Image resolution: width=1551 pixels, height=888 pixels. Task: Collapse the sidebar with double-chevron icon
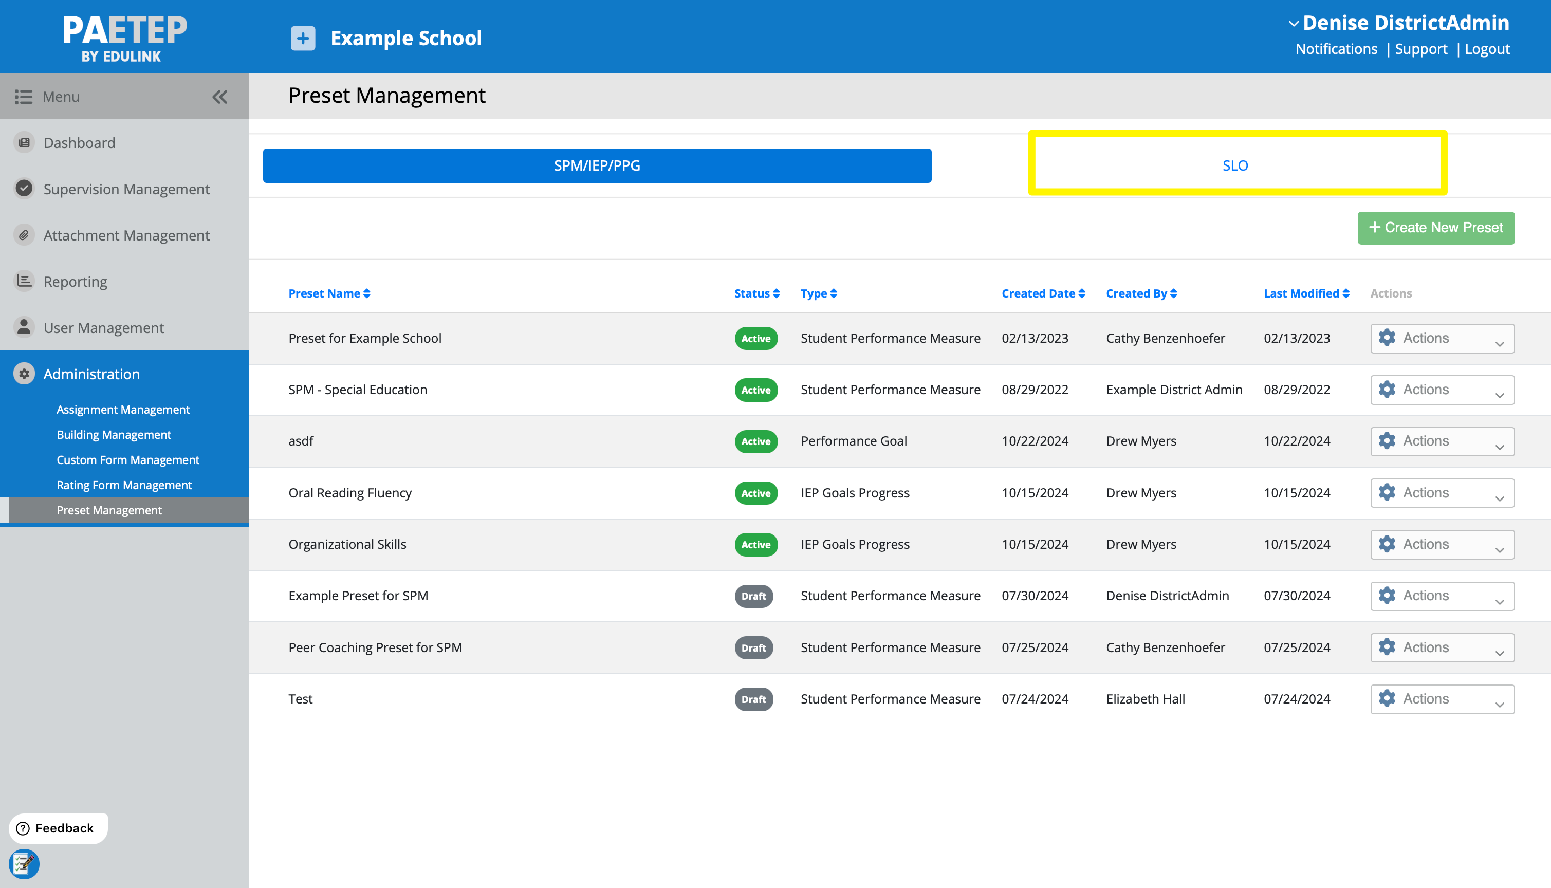219,97
